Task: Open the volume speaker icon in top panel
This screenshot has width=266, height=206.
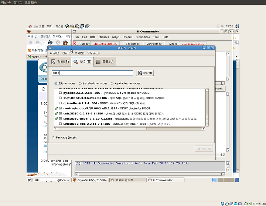Action: click(237, 26)
